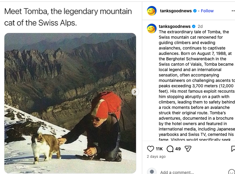Image resolution: width=235 pixels, height=174 pixels.
Task: Open comments via the speech bubble icon
Action: coord(170,149)
